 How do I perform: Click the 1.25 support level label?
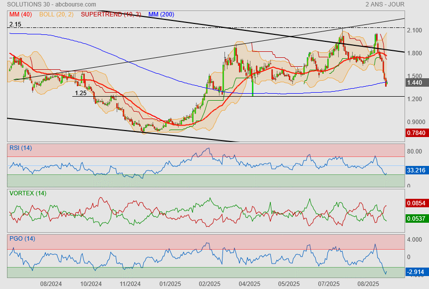(81, 93)
